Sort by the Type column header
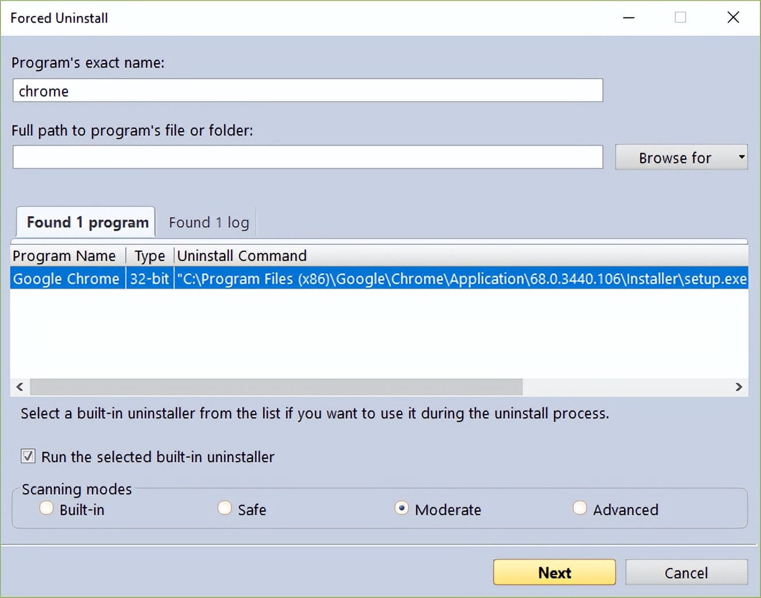The height and width of the screenshot is (598, 761). (149, 255)
